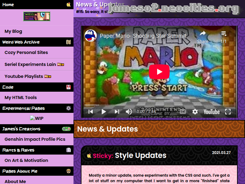Click the orange News & Updates heading
This screenshot has width=245, height=184.
[107, 129]
